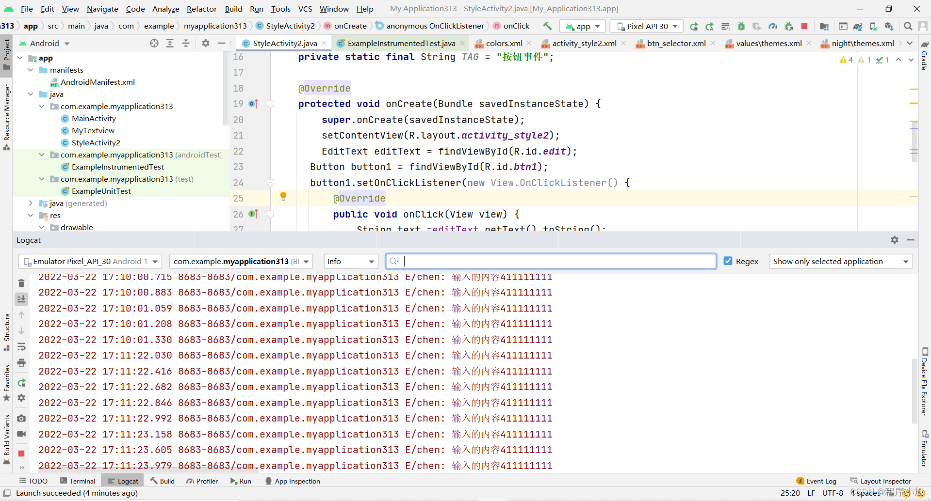Switch to colors.xml tab
Screen dimensions: 931x501
(504, 43)
